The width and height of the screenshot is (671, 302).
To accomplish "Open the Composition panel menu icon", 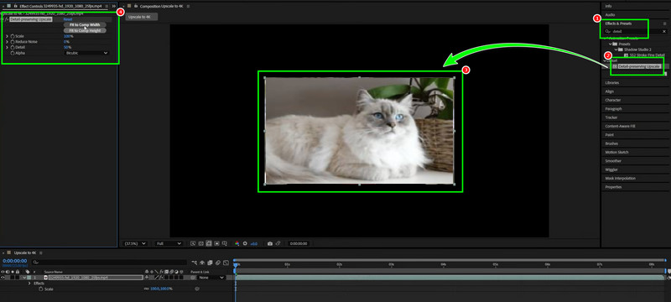I will [188, 7].
